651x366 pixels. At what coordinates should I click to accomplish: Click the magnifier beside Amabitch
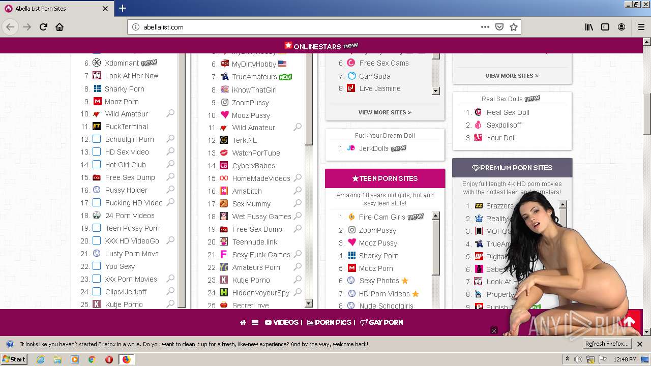pyautogui.click(x=298, y=190)
